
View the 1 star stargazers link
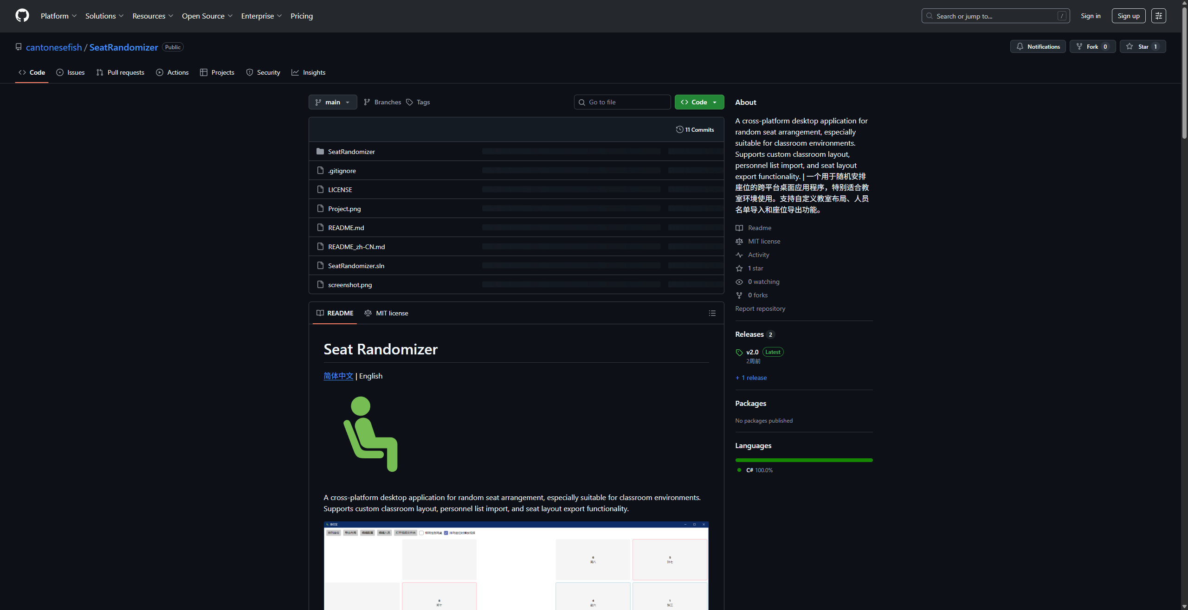point(749,268)
